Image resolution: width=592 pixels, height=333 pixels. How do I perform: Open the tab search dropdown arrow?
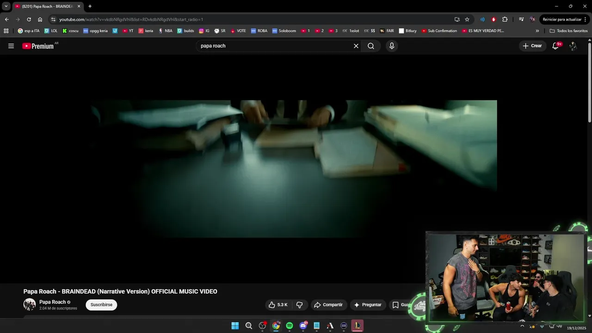point(6,6)
